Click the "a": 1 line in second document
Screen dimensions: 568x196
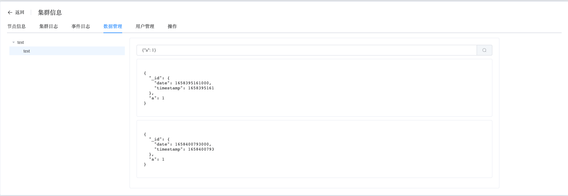tap(157, 159)
